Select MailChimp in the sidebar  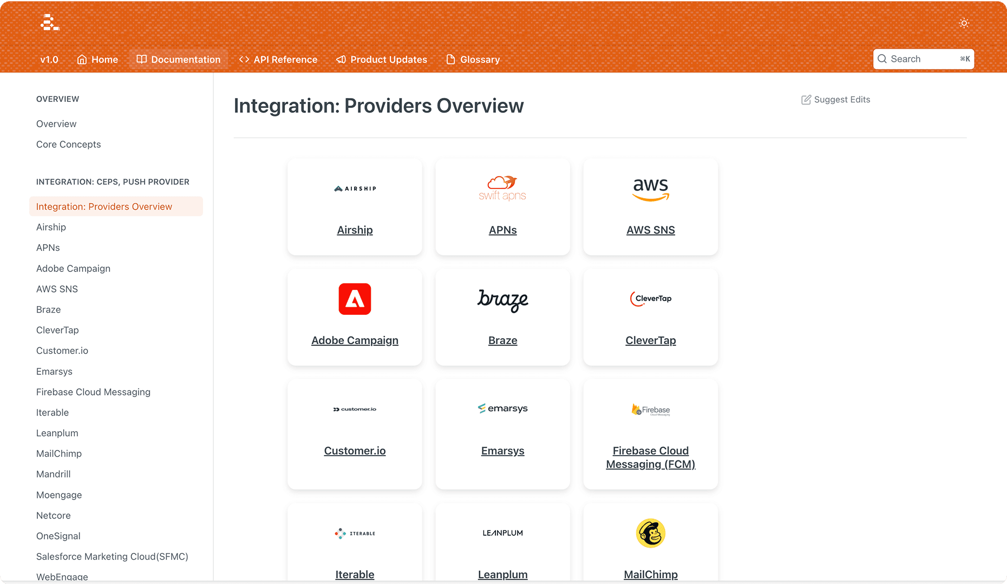point(59,454)
